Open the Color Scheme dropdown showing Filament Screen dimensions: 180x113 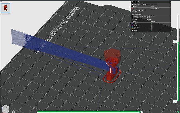pos(148,4)
